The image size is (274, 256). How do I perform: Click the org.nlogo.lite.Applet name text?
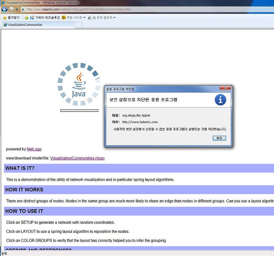click(x=136, y=115)
